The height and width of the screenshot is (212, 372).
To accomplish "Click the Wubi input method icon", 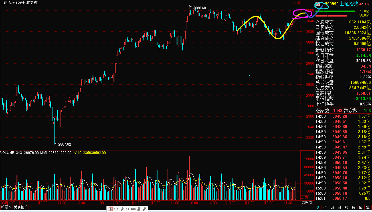I will [110, 209].
